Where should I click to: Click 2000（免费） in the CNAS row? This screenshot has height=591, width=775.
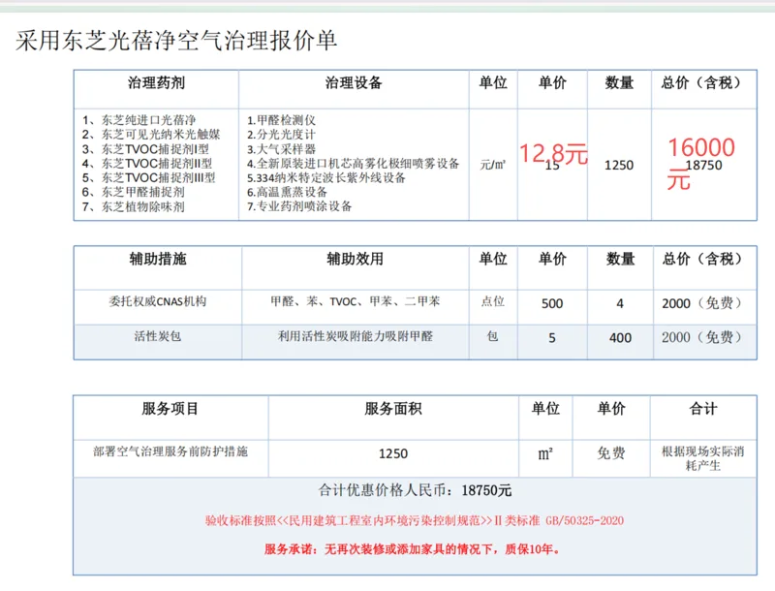[702, 303]
